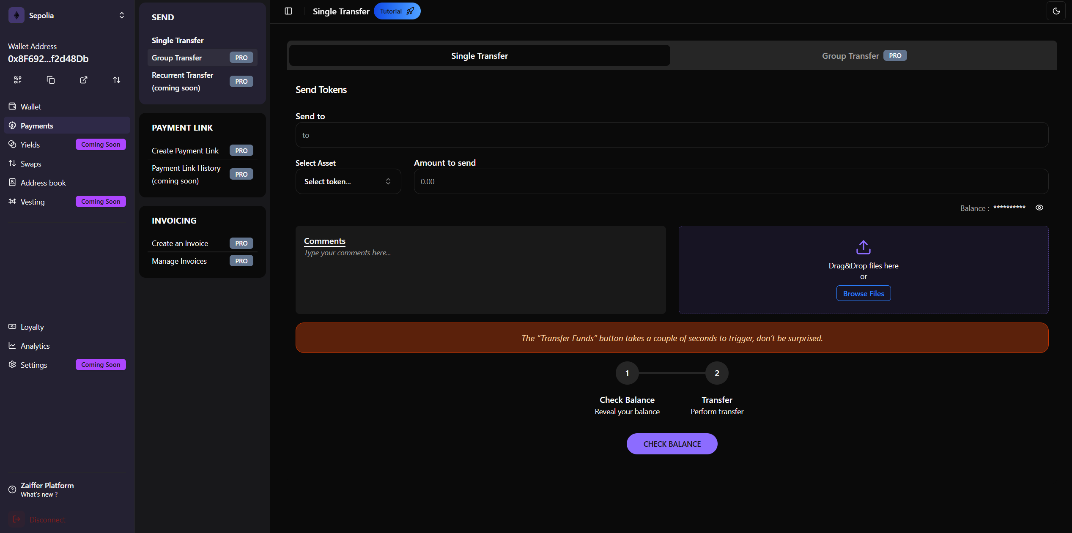
Task: Toggle dark mode moon button
Action: point(1056,11)
